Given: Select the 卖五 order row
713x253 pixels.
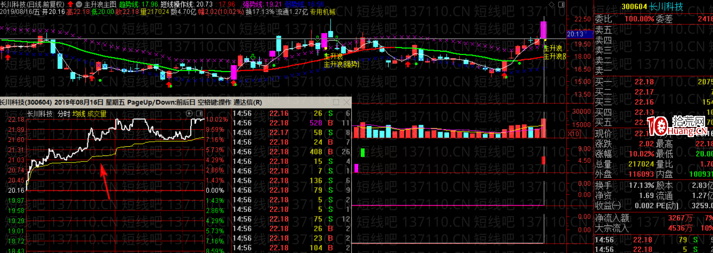Looking at the screenshot, I should click(653, 30).
